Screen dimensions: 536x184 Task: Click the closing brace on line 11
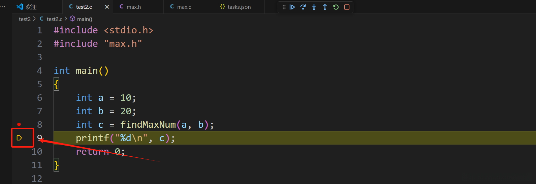tap(56, 165)
